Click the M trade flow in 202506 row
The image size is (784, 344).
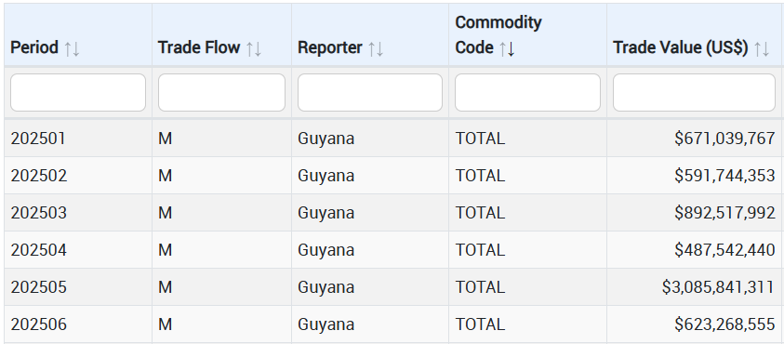click(x=165, y=324)
